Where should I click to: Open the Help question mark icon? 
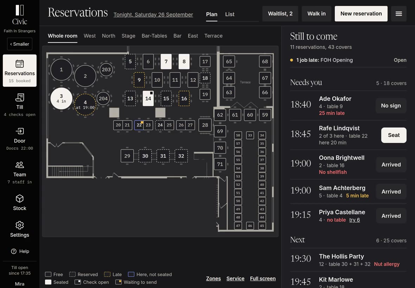14,251
